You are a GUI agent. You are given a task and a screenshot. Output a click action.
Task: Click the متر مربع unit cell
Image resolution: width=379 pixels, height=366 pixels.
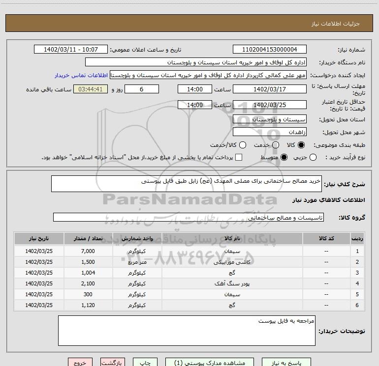(137, 262)
